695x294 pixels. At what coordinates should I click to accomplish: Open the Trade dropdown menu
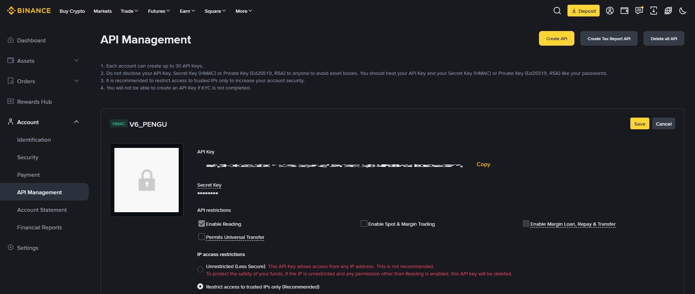pos(129,11)
